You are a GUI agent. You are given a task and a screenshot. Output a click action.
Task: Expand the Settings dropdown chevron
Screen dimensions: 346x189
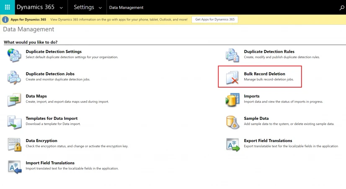99,8
